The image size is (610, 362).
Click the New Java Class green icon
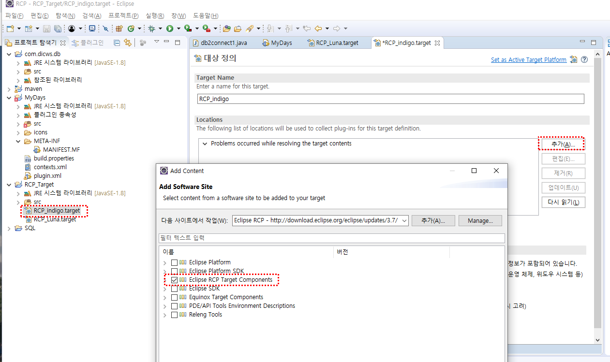point(131,29)
